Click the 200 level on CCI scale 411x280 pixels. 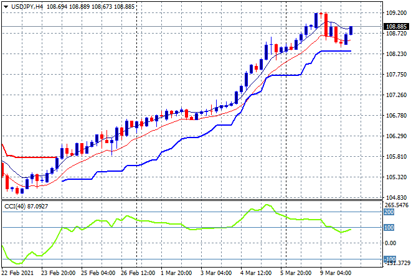point(390,212)
